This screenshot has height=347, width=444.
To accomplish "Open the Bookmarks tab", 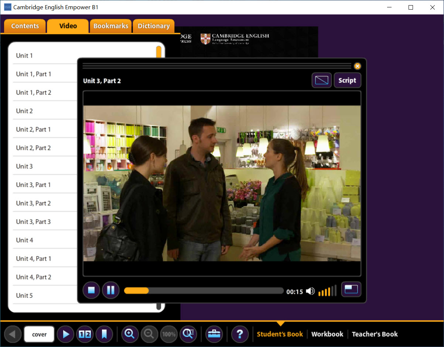I will coord(111,26).
